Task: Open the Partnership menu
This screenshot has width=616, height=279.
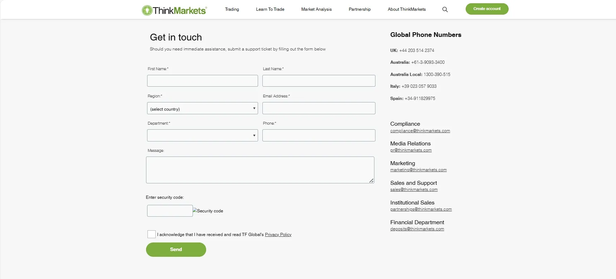Action: pyautogui.click(x=360, y=9)
